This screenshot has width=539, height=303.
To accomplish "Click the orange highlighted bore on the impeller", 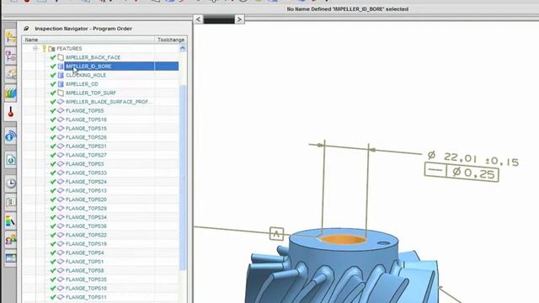I will [343, 239].
